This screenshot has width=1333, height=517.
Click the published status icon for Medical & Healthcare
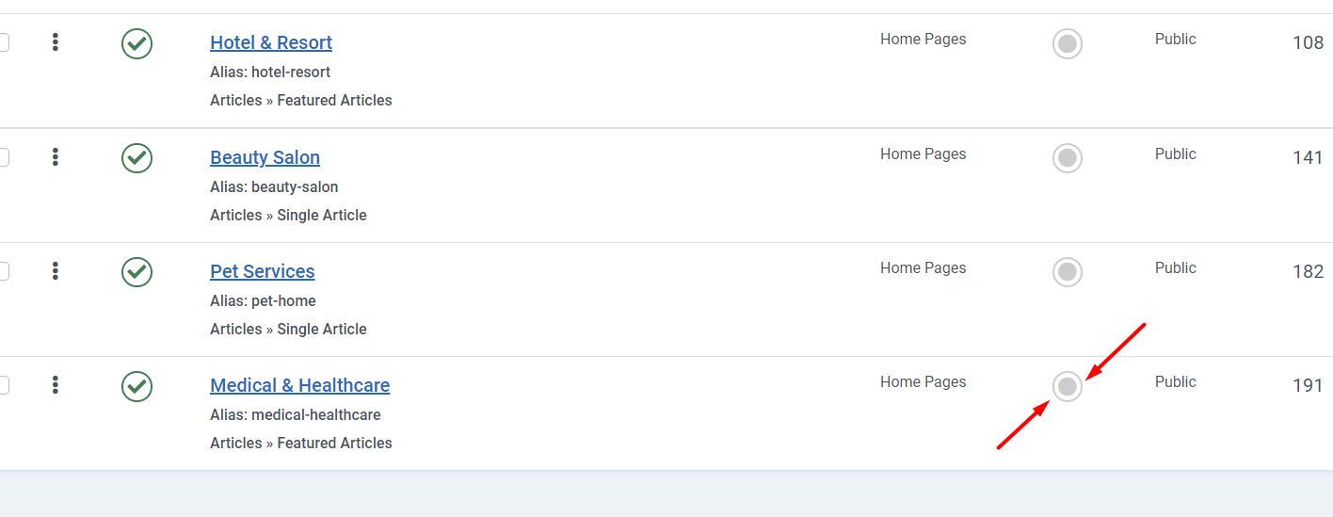[x=137, y=386]
